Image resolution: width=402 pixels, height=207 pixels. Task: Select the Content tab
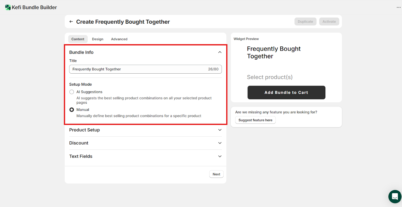(78, 39)
